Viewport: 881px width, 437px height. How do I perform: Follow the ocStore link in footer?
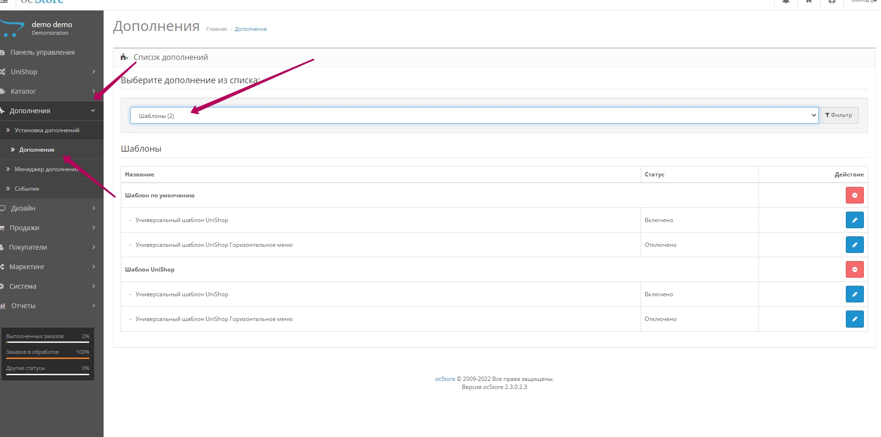[445, 379]
